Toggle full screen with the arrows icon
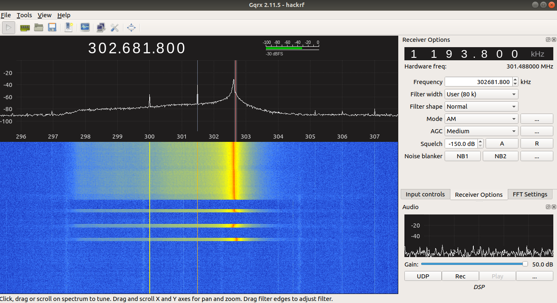The image size is (557, 303). coord(131,27)
